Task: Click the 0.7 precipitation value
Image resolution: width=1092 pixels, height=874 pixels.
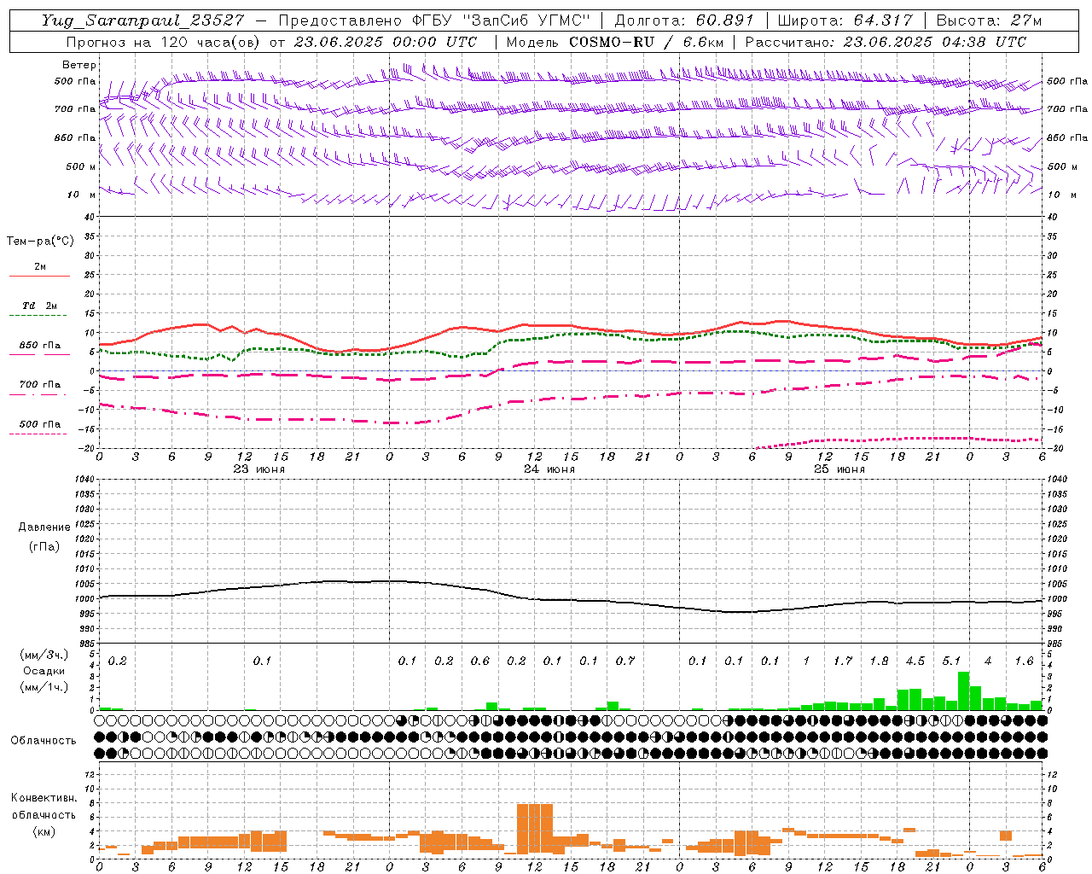Action: coord(625,661)
